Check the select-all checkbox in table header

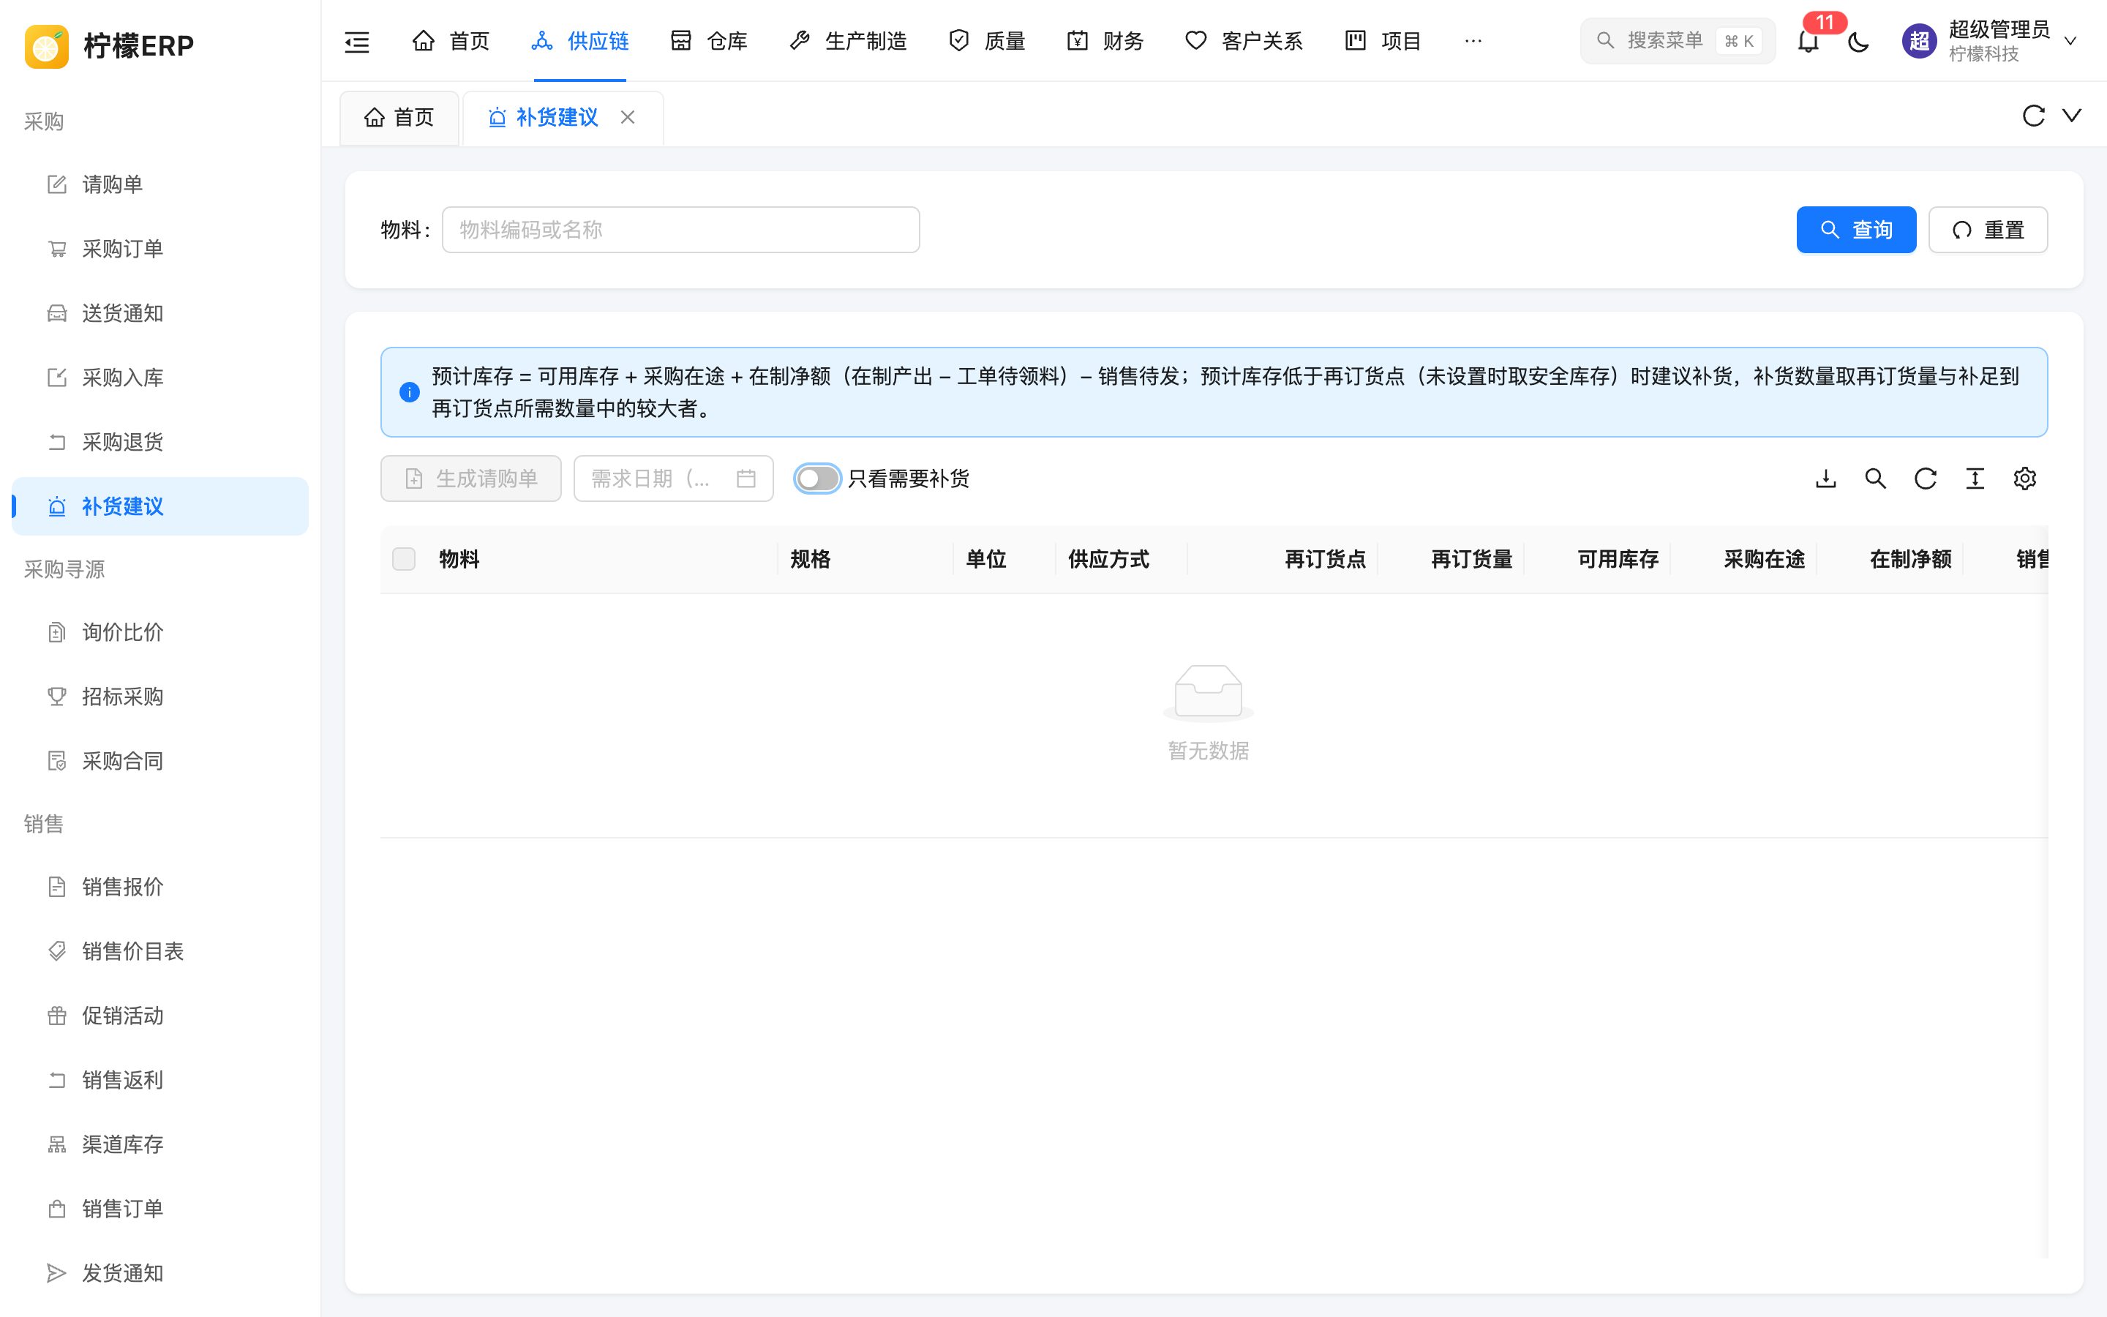404,558
